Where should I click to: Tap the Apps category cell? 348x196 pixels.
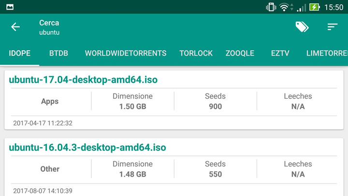click(x=50, y=101)
